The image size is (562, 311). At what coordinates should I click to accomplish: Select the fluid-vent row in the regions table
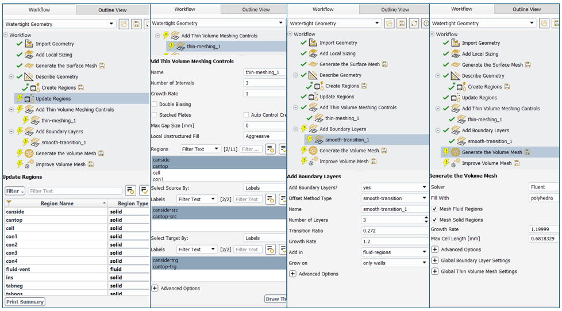(x=76, y=269)
